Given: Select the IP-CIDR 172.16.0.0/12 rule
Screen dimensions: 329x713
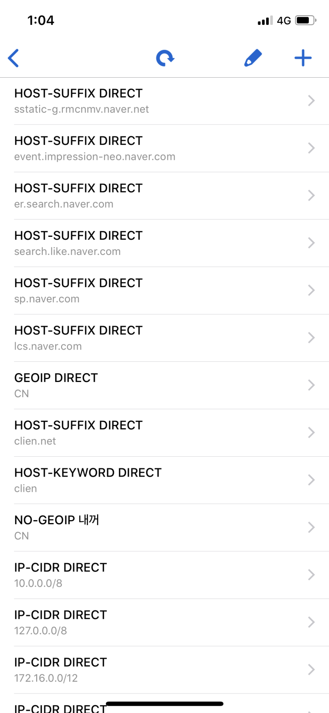Looking at the screenshot, I should (127, 670).
